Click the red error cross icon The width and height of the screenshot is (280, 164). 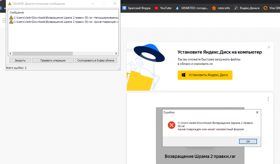click(171, 125)
